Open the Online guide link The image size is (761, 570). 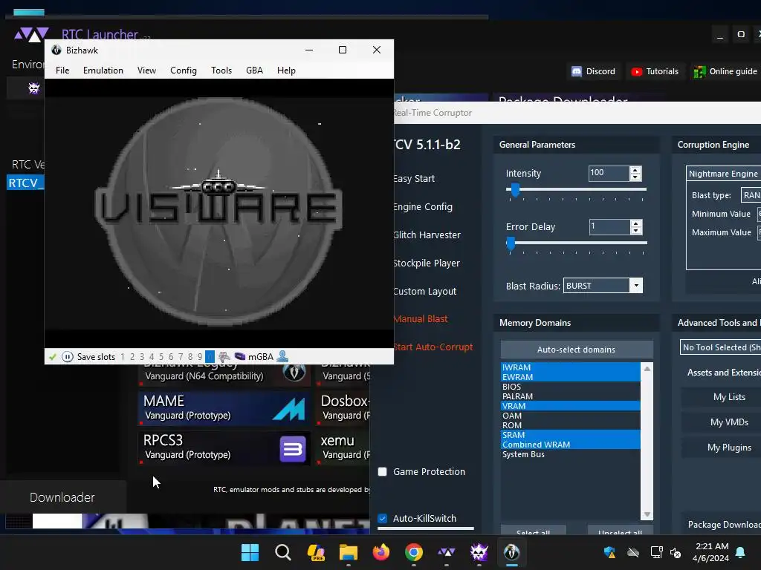point(725,71)
